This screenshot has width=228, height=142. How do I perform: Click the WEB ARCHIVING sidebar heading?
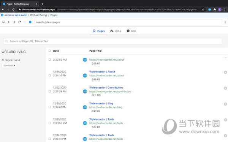coord(14,52)
